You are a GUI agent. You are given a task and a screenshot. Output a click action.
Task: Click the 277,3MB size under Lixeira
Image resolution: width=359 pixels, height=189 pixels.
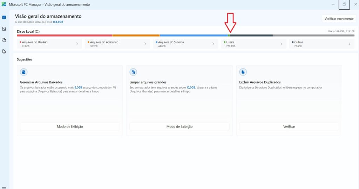[x=231, y=46]
